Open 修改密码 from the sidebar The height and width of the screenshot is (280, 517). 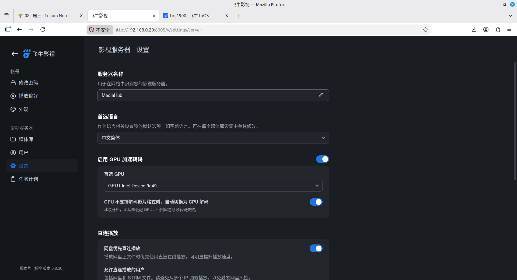point(28,83)
